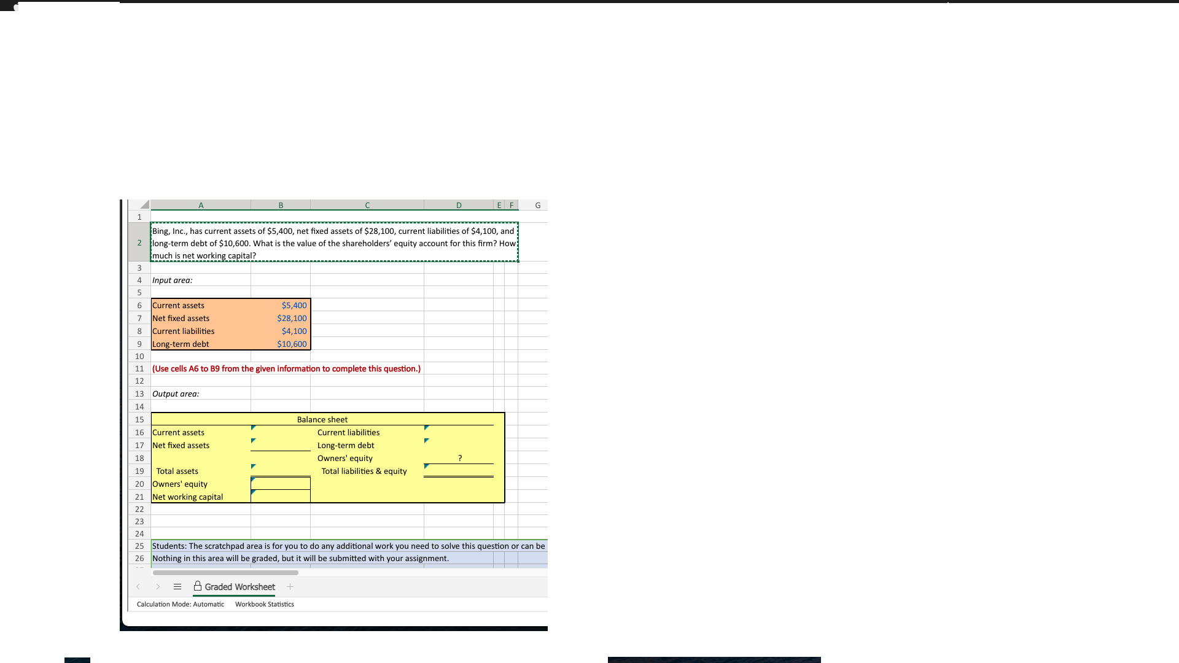Select column A header
The width and height of the screenshot is (1179, 663).
pos(201,206)
